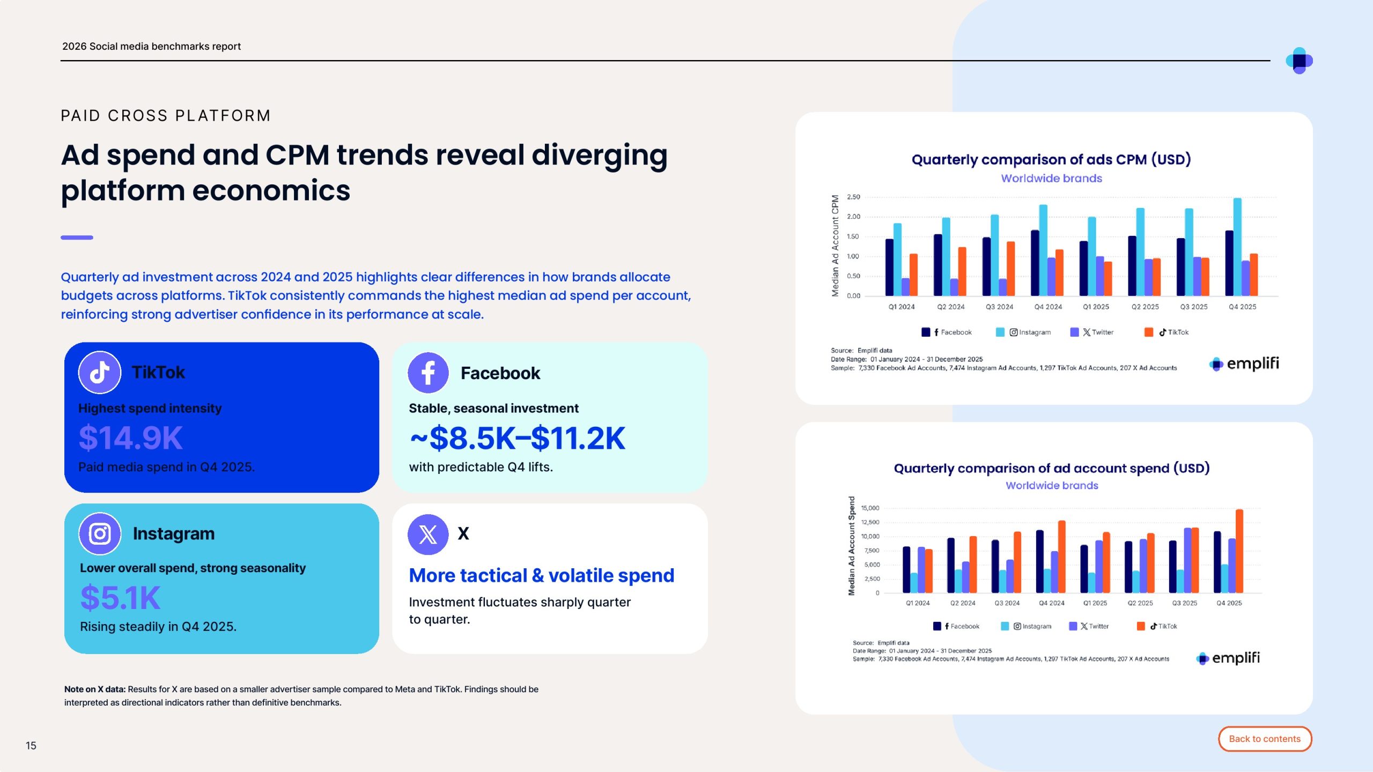Click TikTok legend icon in CPM chart
The height and width of the screenshot is (772, 1373).
coord(1162,332)
